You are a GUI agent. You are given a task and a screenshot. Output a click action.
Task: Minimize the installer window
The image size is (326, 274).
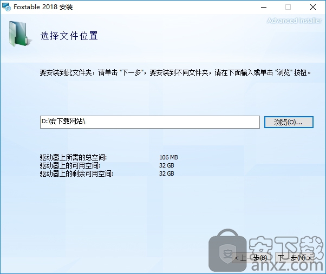[x=264, y=7]
